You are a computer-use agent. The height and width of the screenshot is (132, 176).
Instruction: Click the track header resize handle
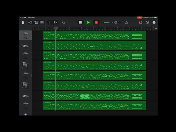click(32, 76)
